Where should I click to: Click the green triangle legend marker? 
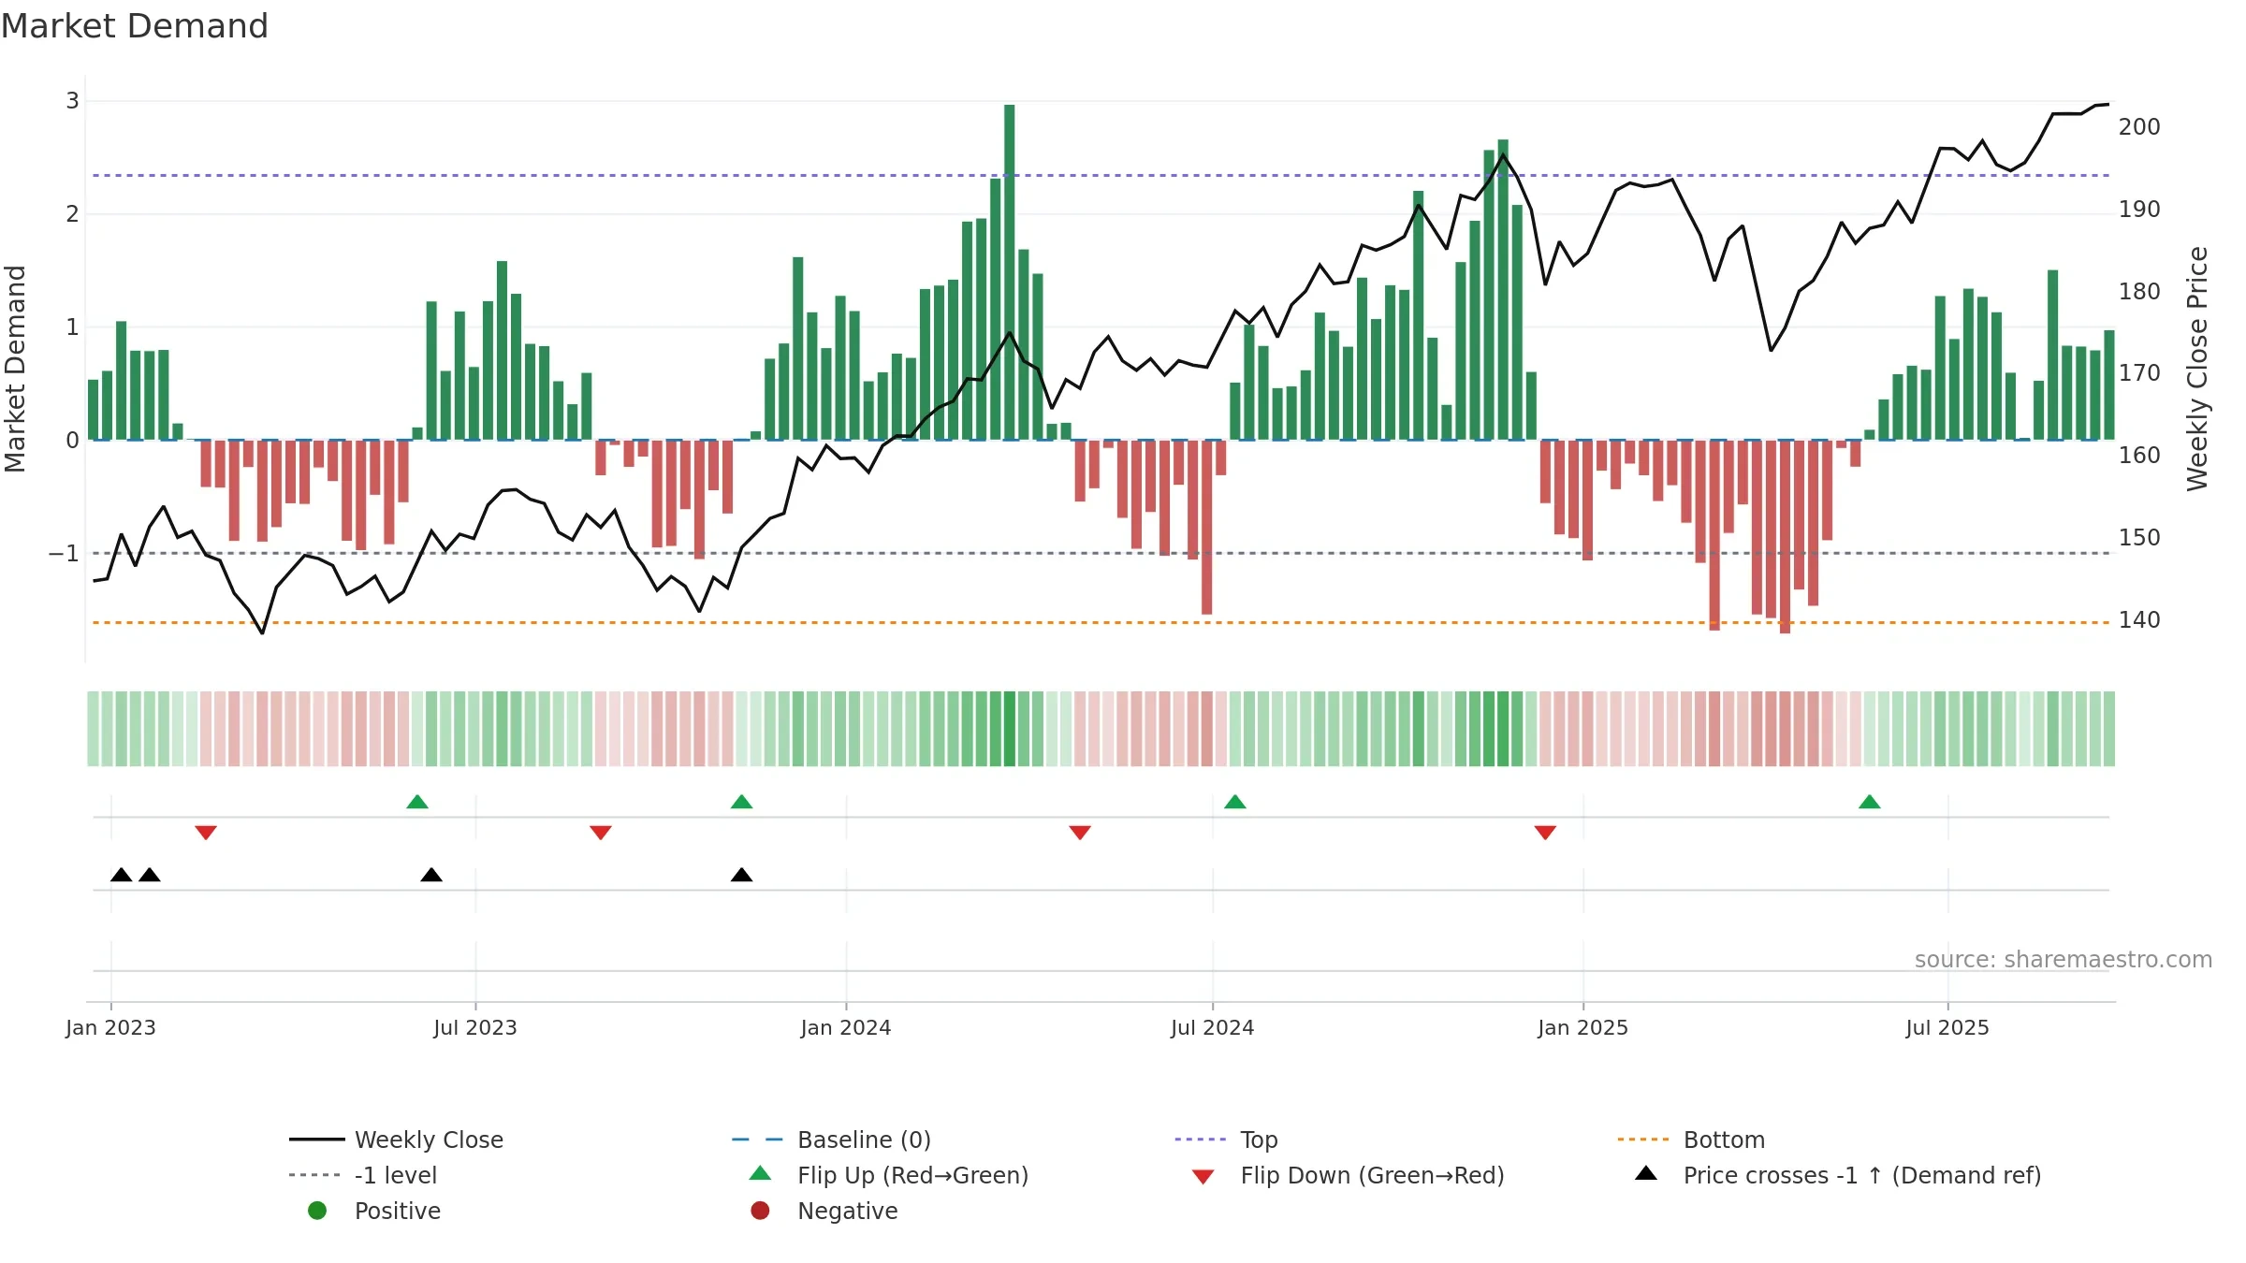pyautogui.click(x=761, y=1173)
